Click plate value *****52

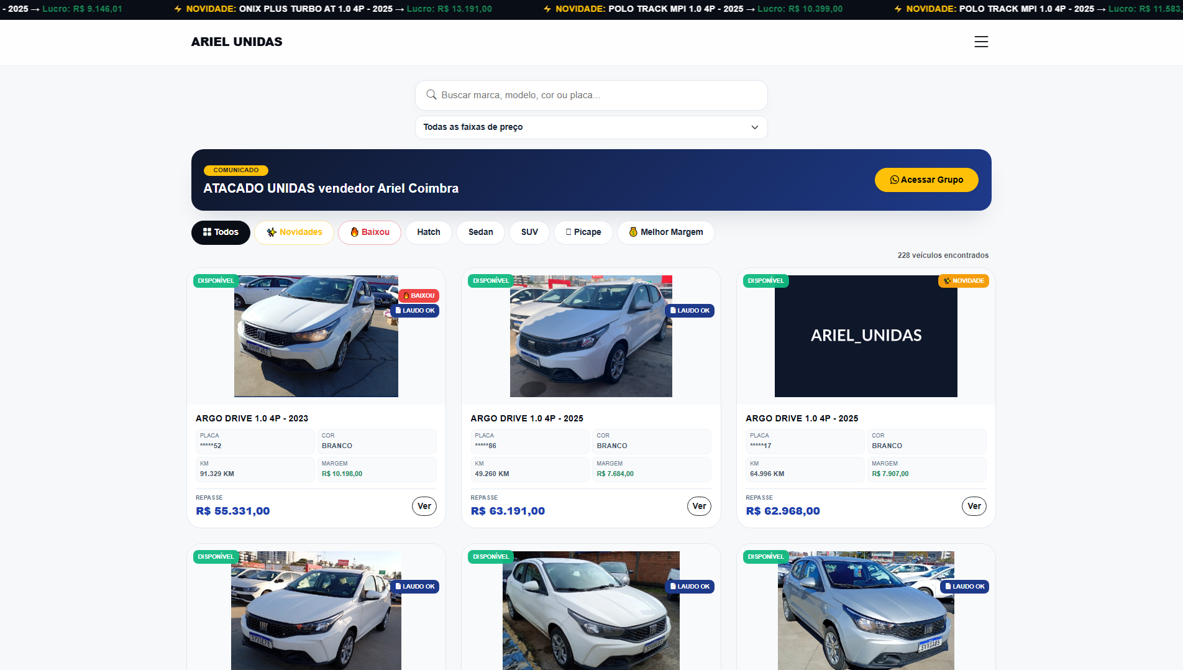pyautogui.click(x=211, y=446)
